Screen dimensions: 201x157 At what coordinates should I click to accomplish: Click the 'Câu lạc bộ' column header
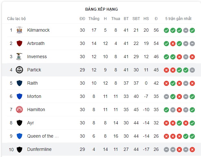click(x=16, y=19)
